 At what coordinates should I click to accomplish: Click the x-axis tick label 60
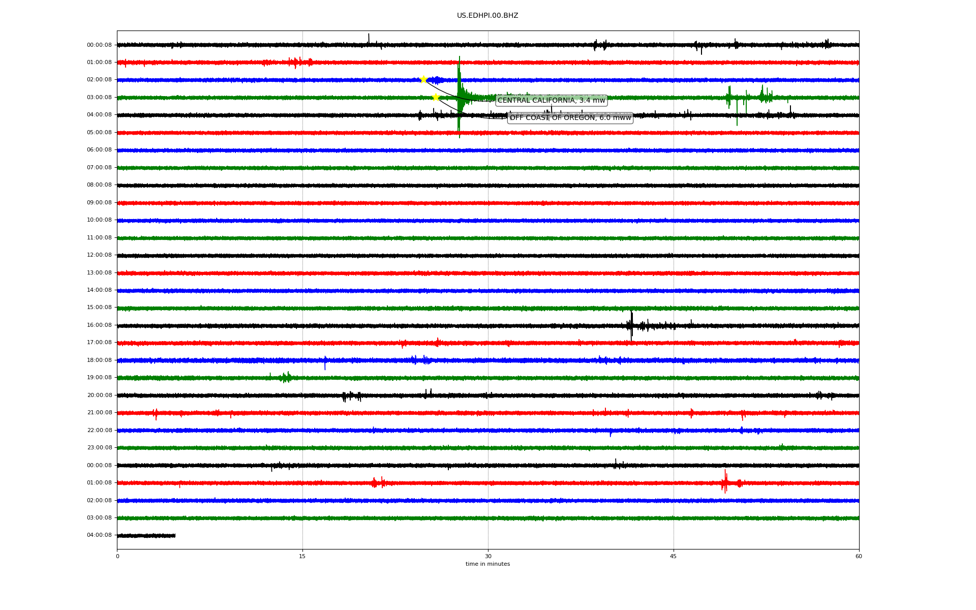(x=859, y=556)
